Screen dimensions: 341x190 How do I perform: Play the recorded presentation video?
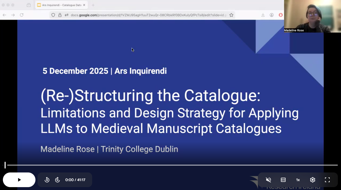[x=19, y=180]
